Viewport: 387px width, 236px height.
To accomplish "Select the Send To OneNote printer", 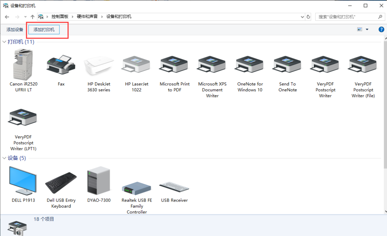I will pyautogui.click(x=287, y=64).
